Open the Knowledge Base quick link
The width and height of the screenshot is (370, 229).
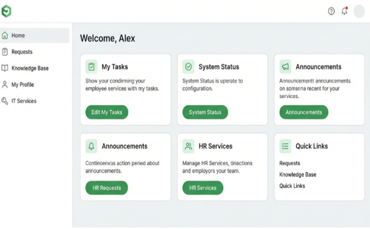click(298, 175)
